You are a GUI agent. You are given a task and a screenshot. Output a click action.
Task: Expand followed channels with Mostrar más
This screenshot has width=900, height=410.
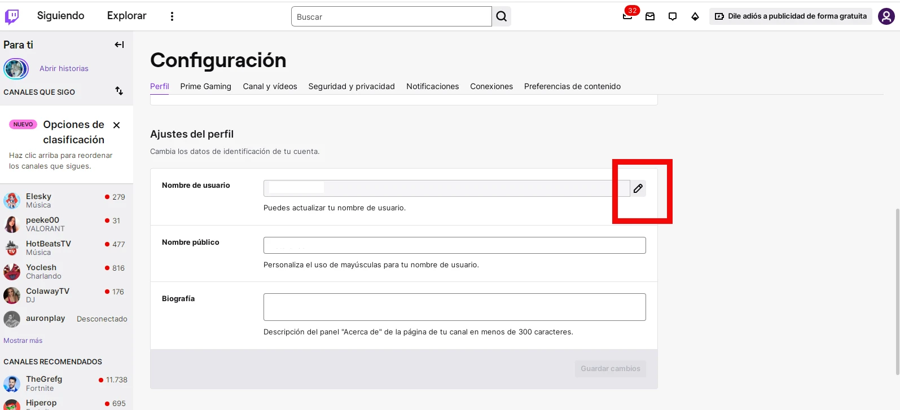[23, 341]
